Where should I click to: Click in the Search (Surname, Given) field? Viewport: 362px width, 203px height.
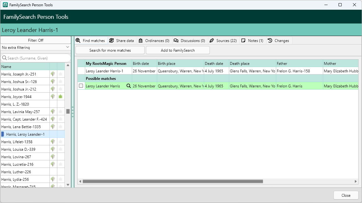tap(36, 58)
